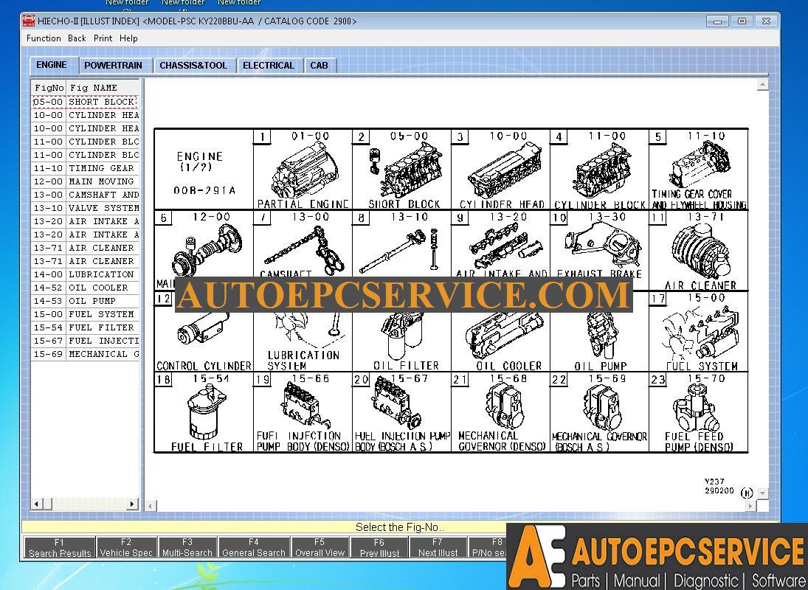Viewport: 808px width, 590px height.
Task: Select row 14-52 OIL COOLER in list
Action: click(x=85, y=288)
